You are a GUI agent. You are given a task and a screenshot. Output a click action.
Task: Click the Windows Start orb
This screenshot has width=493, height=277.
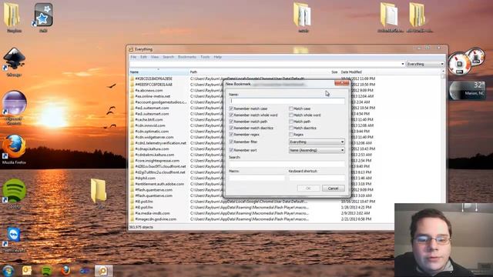click(8, 271)
